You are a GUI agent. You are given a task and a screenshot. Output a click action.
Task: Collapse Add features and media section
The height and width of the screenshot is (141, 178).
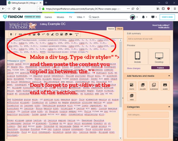click(x=169, y=76)
